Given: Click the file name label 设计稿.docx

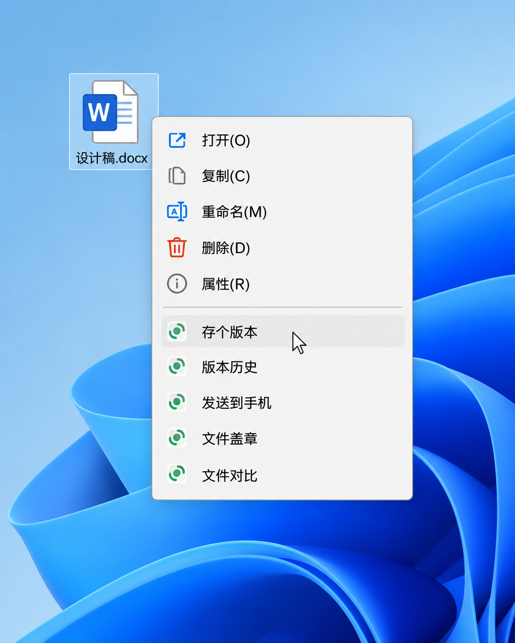Looking at the screenshot, I should [x=112, y=158].
